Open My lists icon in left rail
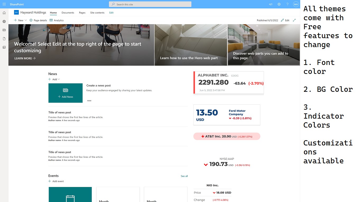361x202 pixels. pyautogui.click(x=4, y=47)
